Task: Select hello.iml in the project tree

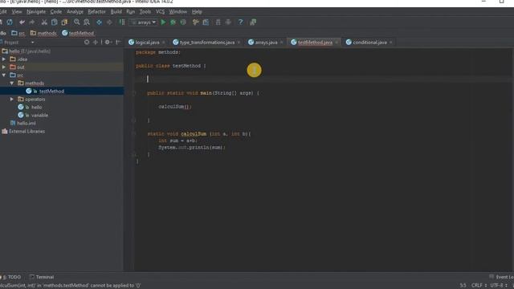Action: (23, 123)
